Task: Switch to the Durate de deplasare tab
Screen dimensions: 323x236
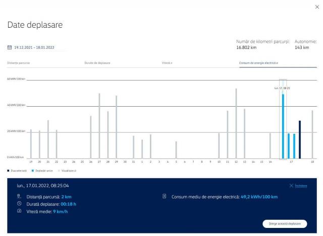Action: (97, 63)
